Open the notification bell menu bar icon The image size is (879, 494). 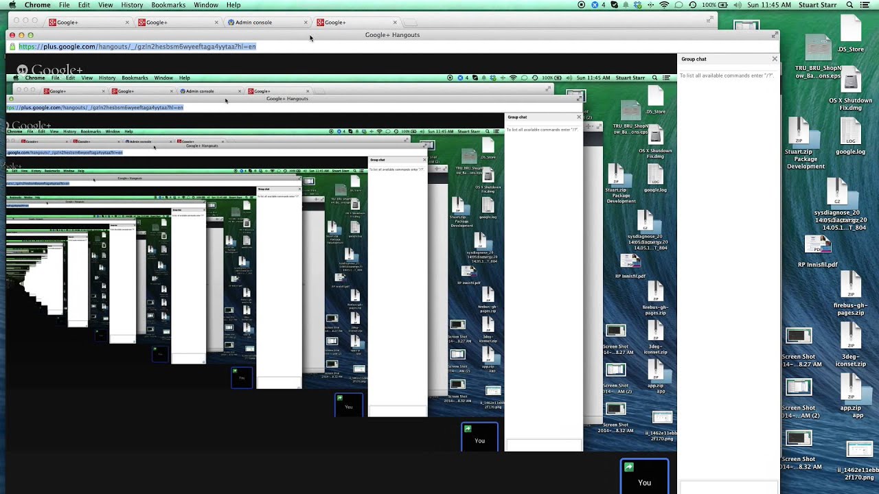coord(626,5)
